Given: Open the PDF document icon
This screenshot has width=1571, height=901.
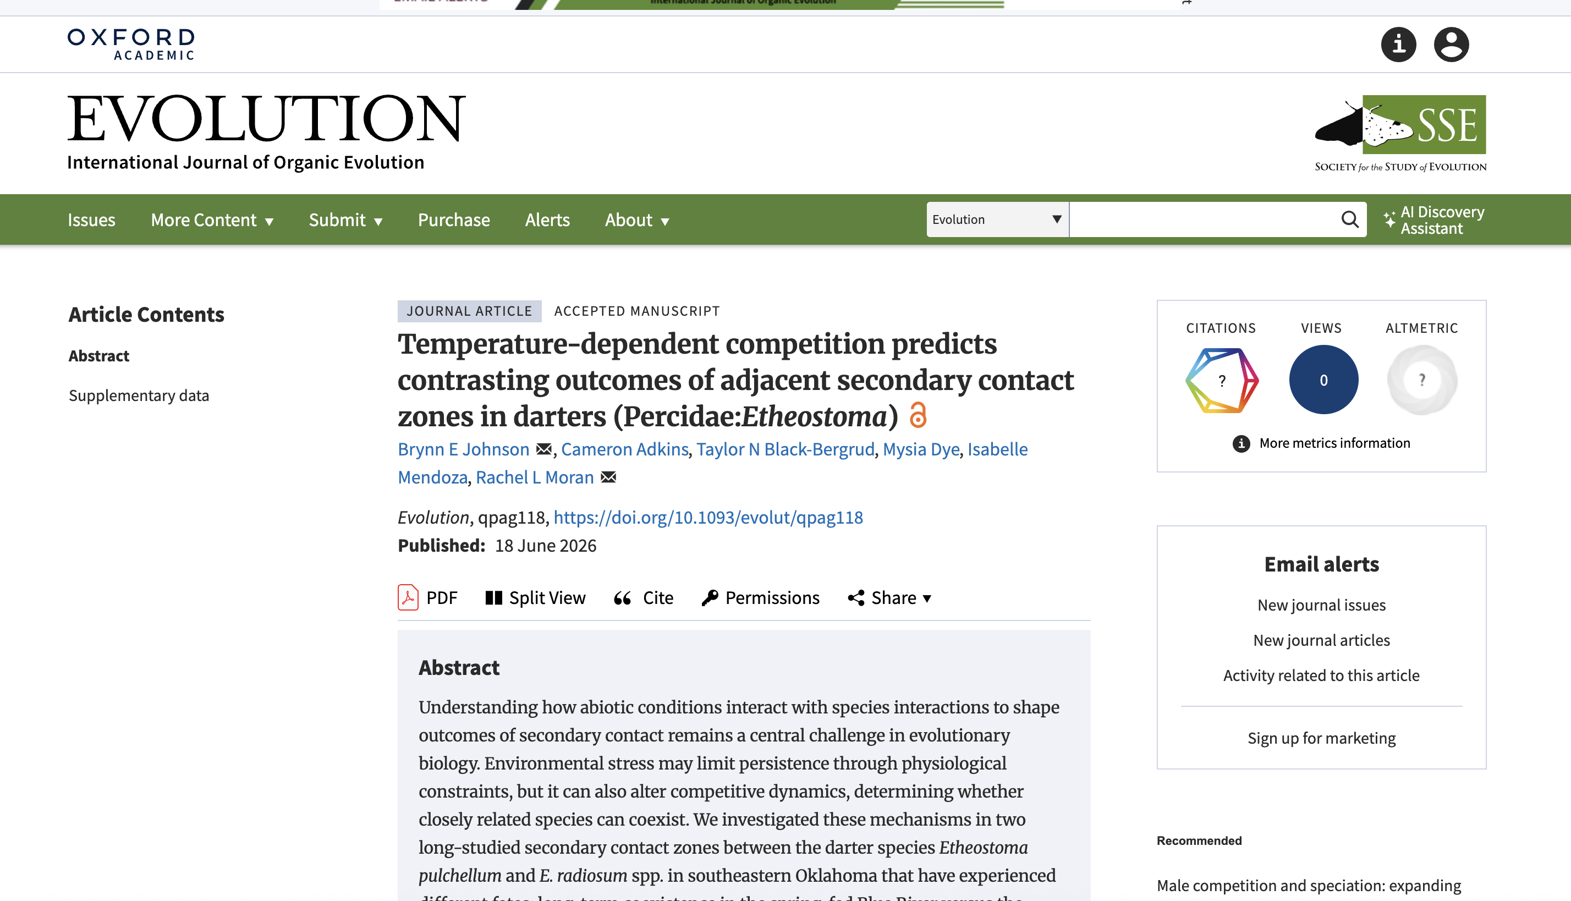Looking at the screenshot, I should pyautogui.click(x=408, y=598).
